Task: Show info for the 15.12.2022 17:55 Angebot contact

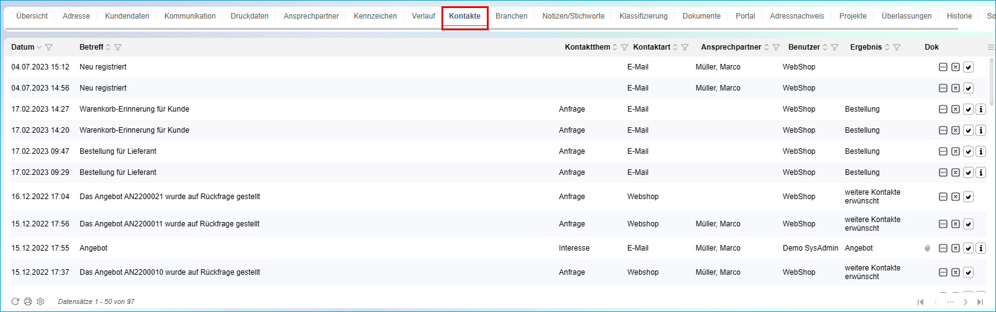Action: [x=981, y=248]
